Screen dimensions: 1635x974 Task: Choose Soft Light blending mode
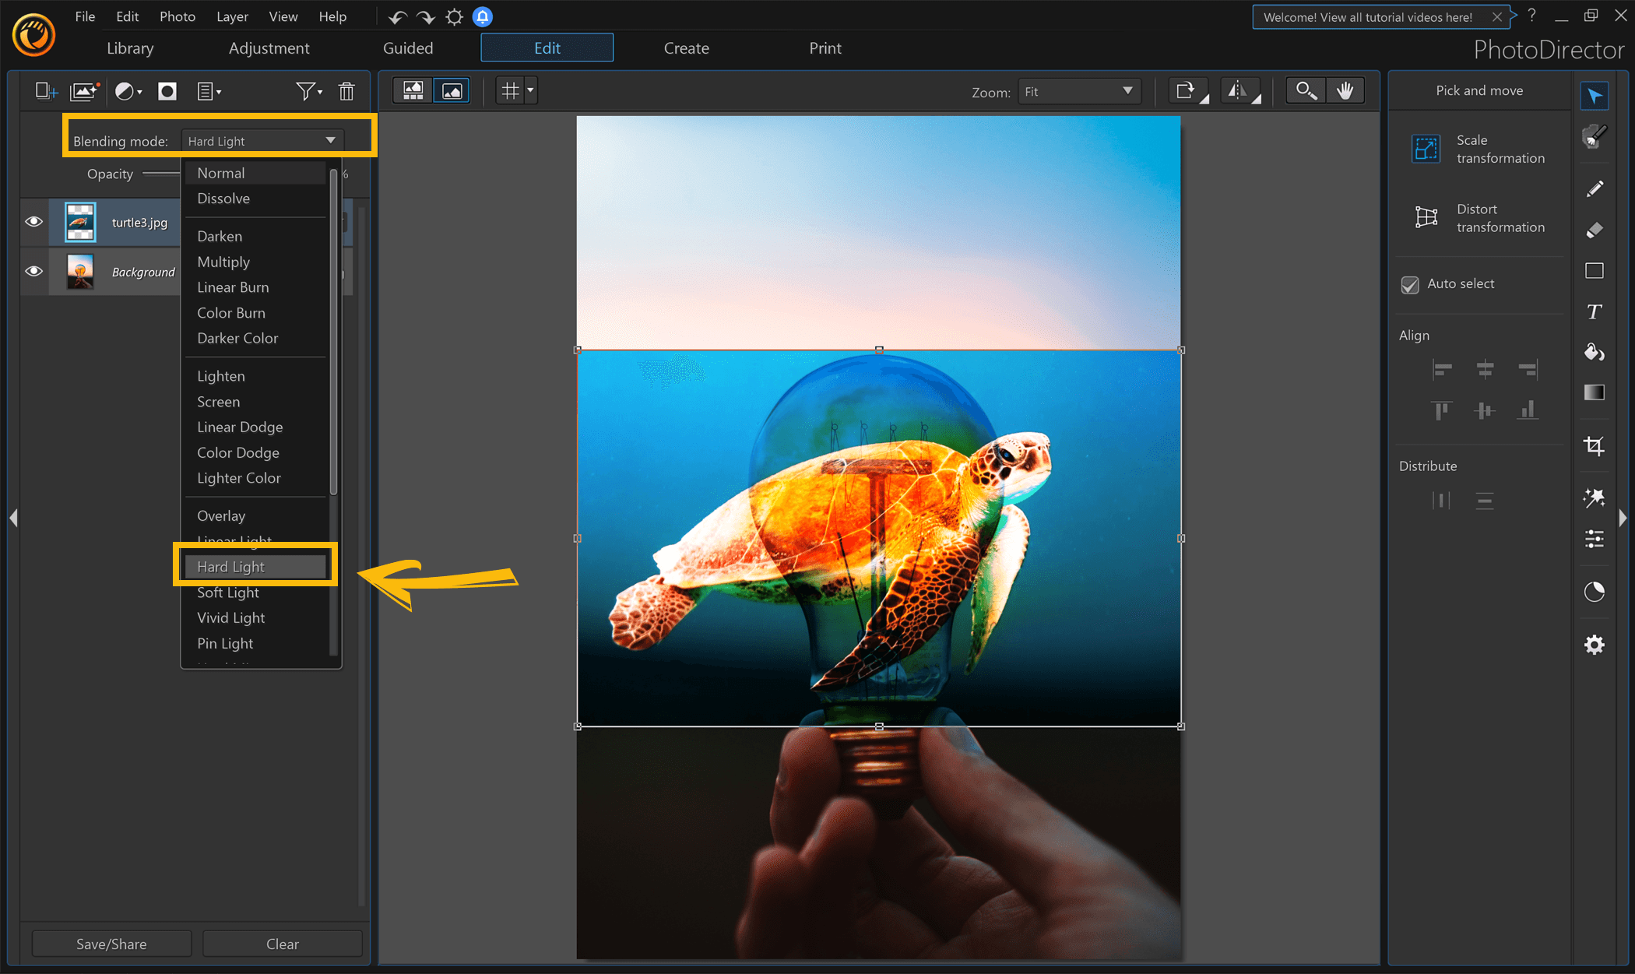[255, 592]
